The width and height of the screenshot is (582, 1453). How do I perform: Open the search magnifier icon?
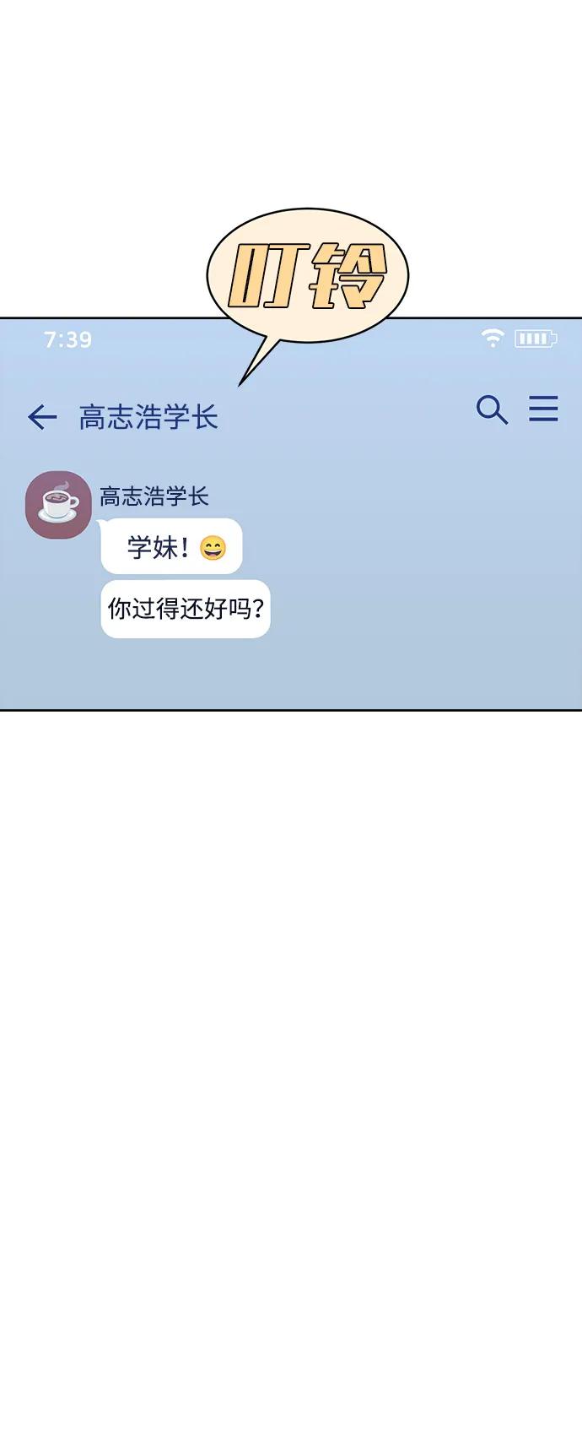[x=492, y=409]
